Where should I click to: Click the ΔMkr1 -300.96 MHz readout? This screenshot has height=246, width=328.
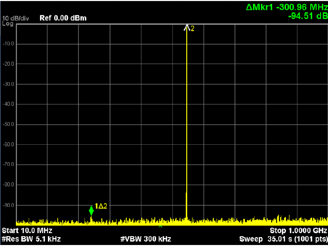[x=287, y=7]
